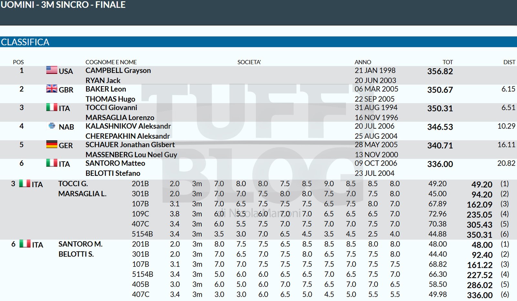Click birth date 21 JAN 1998

[x=375, y=70]
